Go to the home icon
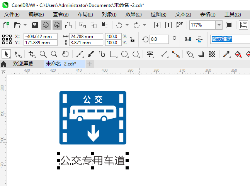 click(3, 64)
